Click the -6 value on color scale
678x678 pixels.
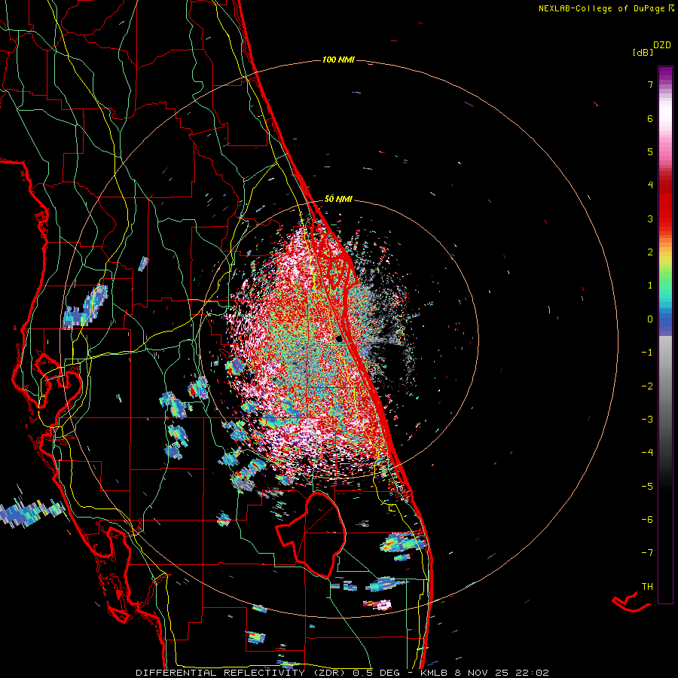tap(647, 520)
